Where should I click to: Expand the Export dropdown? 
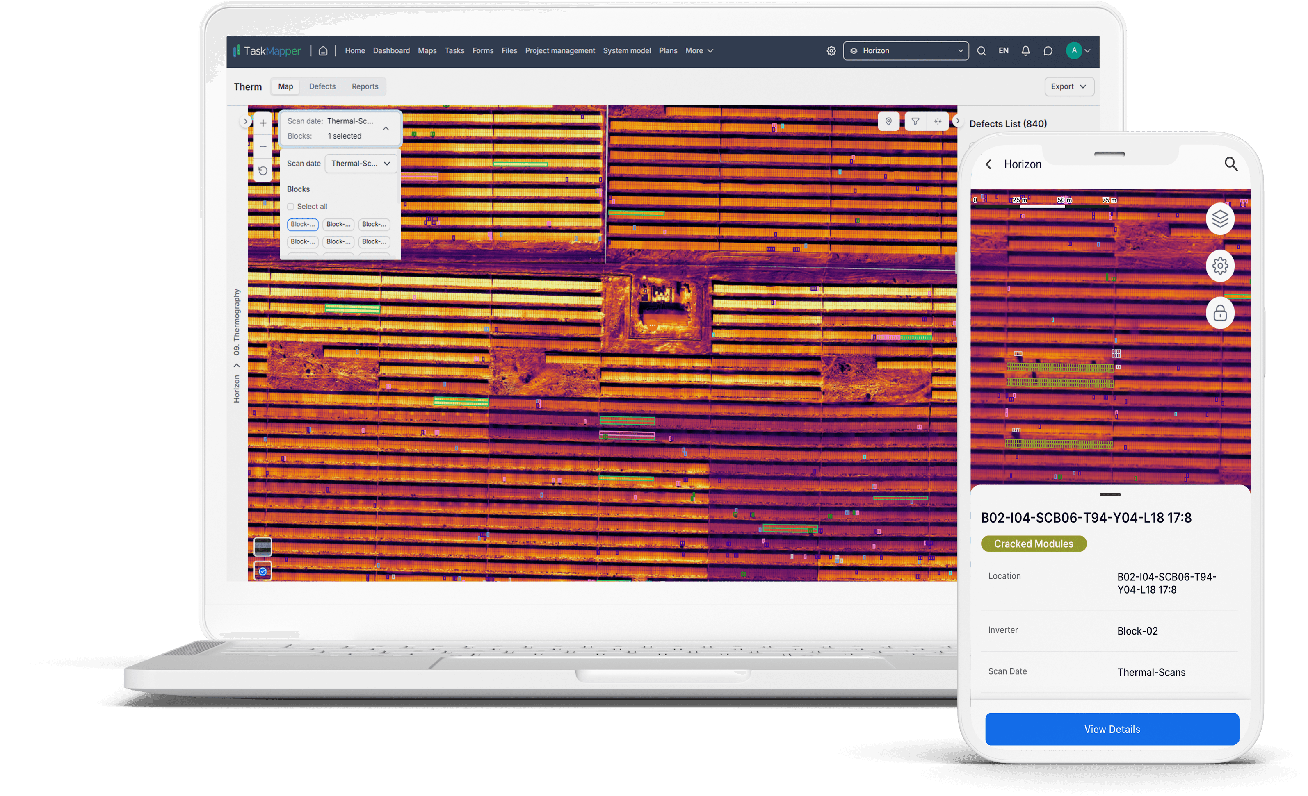click(1068, 86)
